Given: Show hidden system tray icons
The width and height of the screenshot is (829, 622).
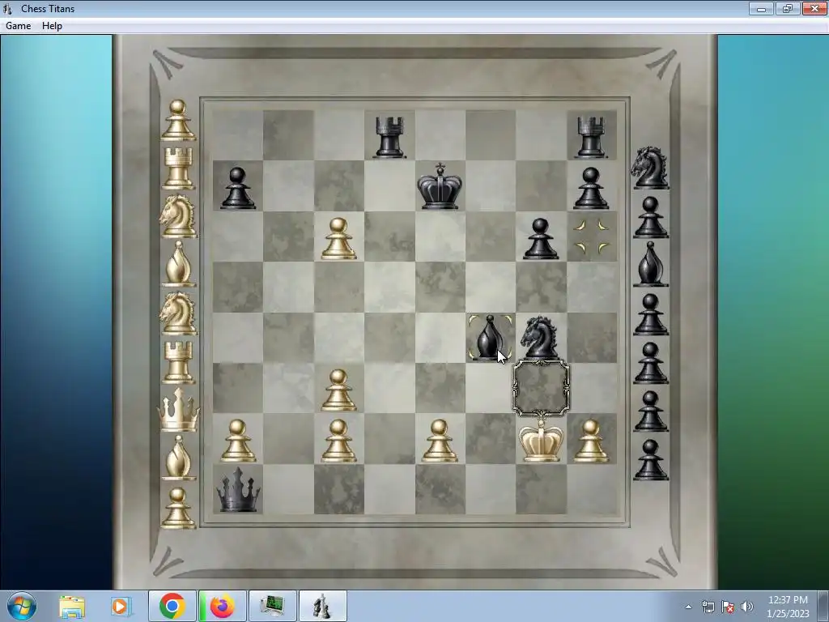Looking at the screenshot, I should coord(688,607).
